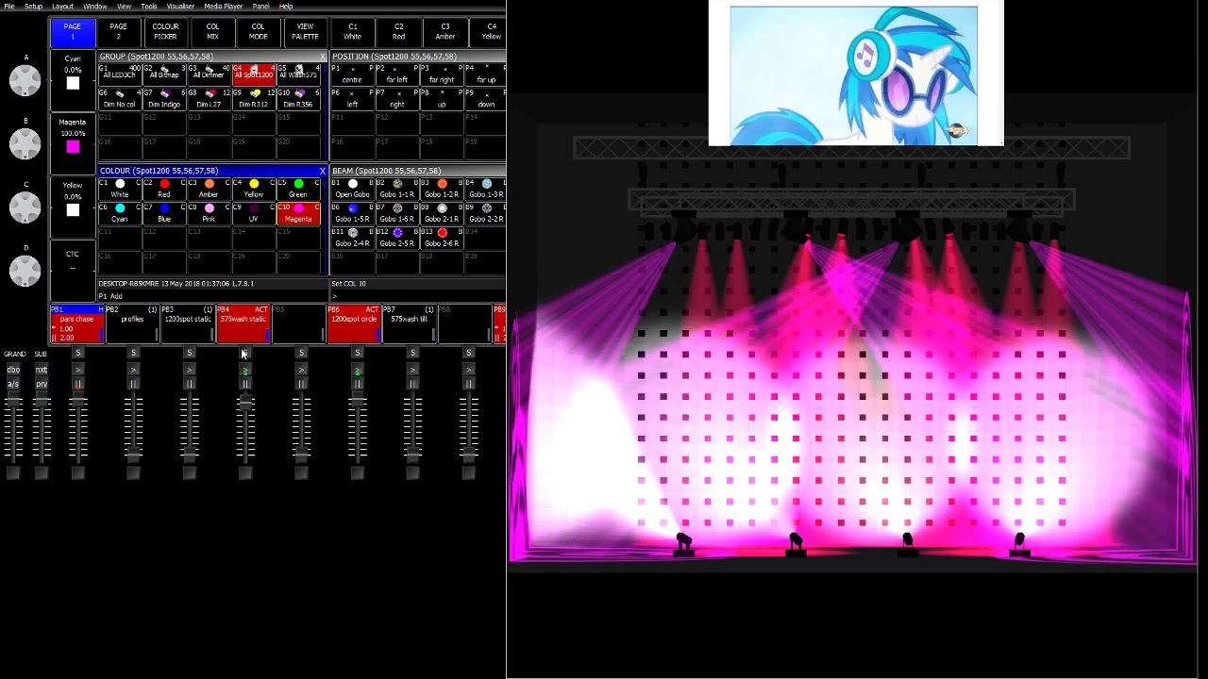Image resolution: width=1208 pixels, height=679 pixels.
Task: Select the C10 Magenta colour palette
Action: (x=297, y=213)
